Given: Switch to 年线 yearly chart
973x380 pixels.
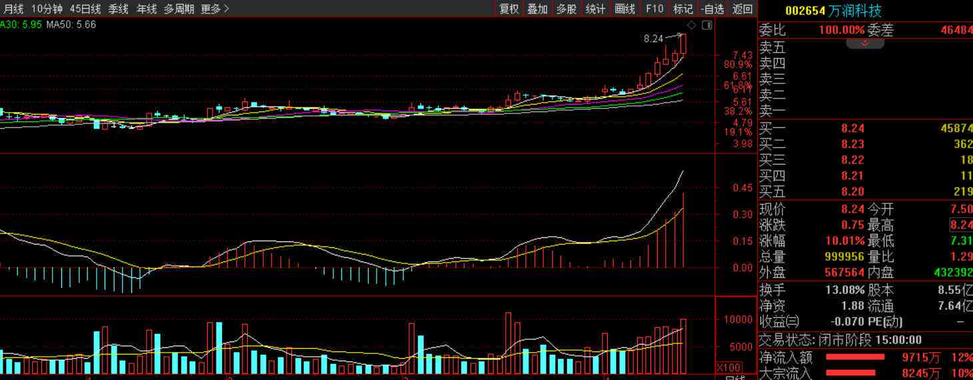Looking at the screenshot, I should (147, 9).
